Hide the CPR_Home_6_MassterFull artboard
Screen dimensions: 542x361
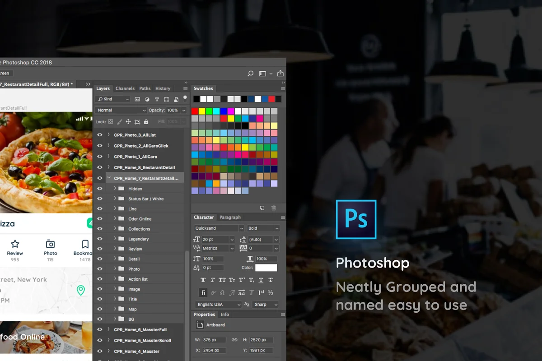pyautogui.click(x=100, y=330)
